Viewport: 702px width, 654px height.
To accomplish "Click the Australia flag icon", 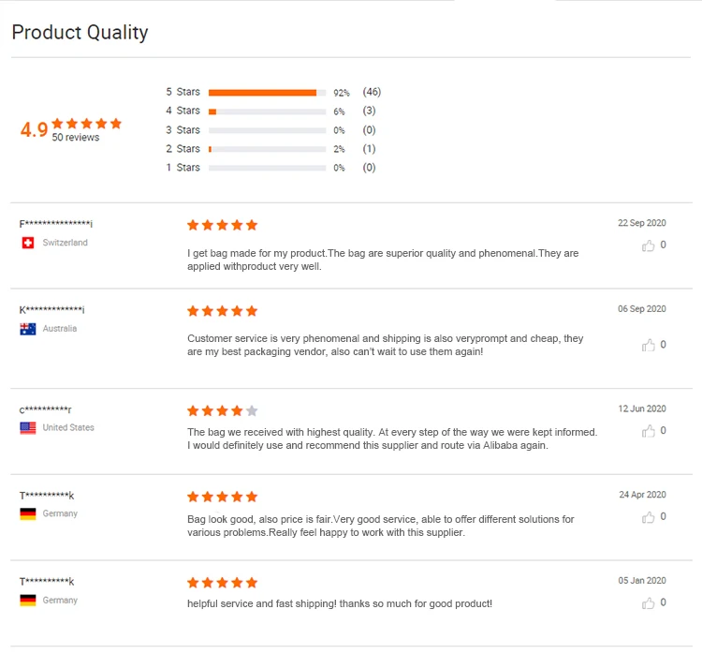I will [x=27, y=329].
